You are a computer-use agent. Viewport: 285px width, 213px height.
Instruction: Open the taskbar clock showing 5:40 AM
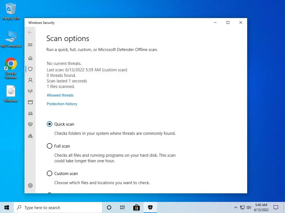point(261,207)
